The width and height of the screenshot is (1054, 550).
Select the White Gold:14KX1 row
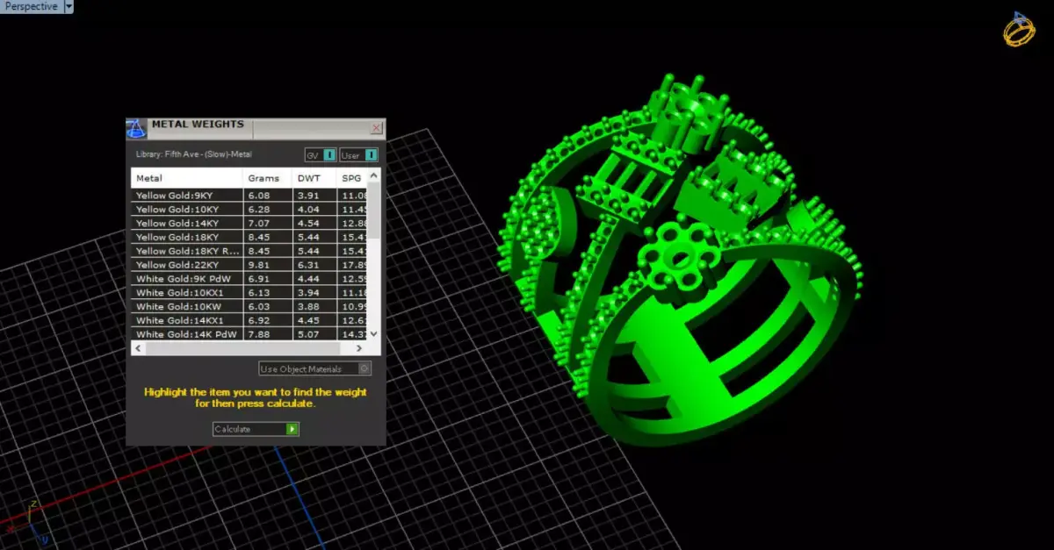tap(249, 320)
